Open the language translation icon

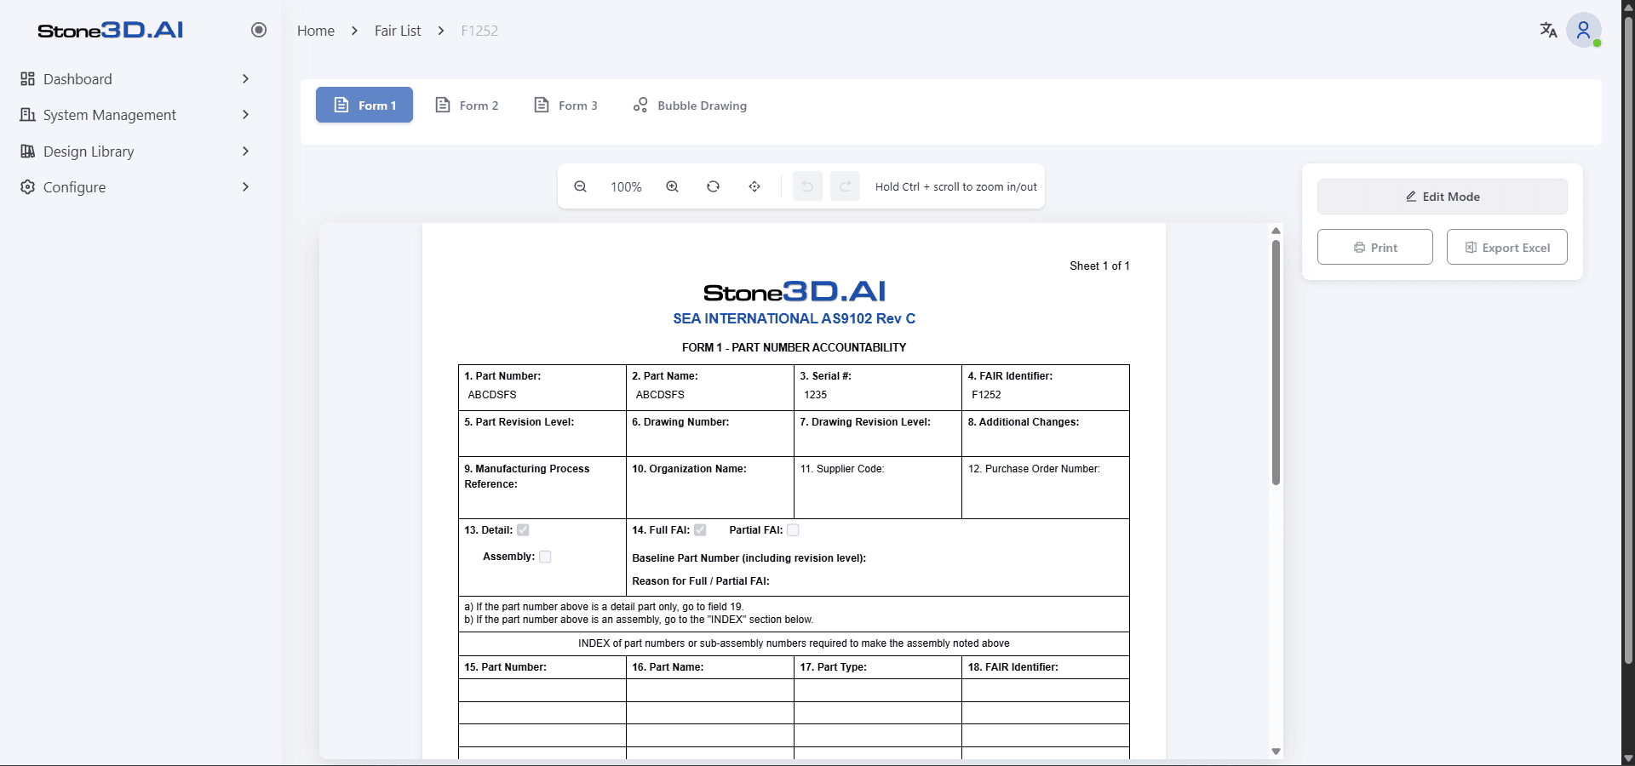[x=1548, y=31]
